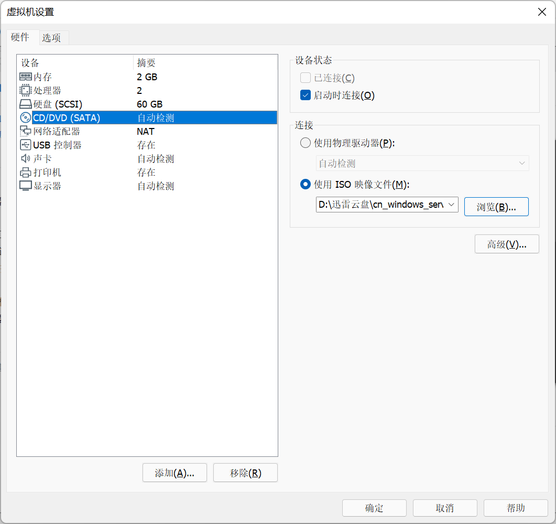The width and height of the screenshot is (556, 524).
Task: Click the 移除(R) button
Action: coord(245,473)
